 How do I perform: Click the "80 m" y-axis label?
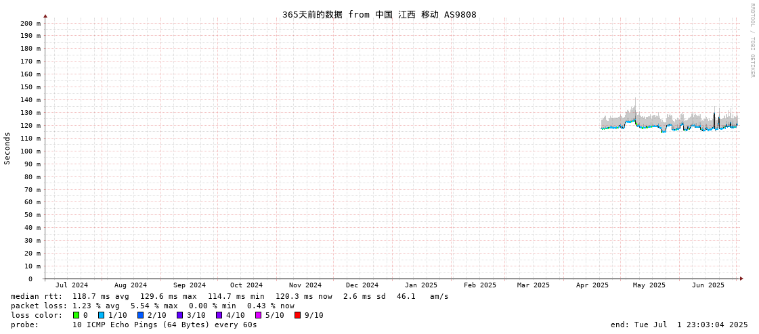32,177
